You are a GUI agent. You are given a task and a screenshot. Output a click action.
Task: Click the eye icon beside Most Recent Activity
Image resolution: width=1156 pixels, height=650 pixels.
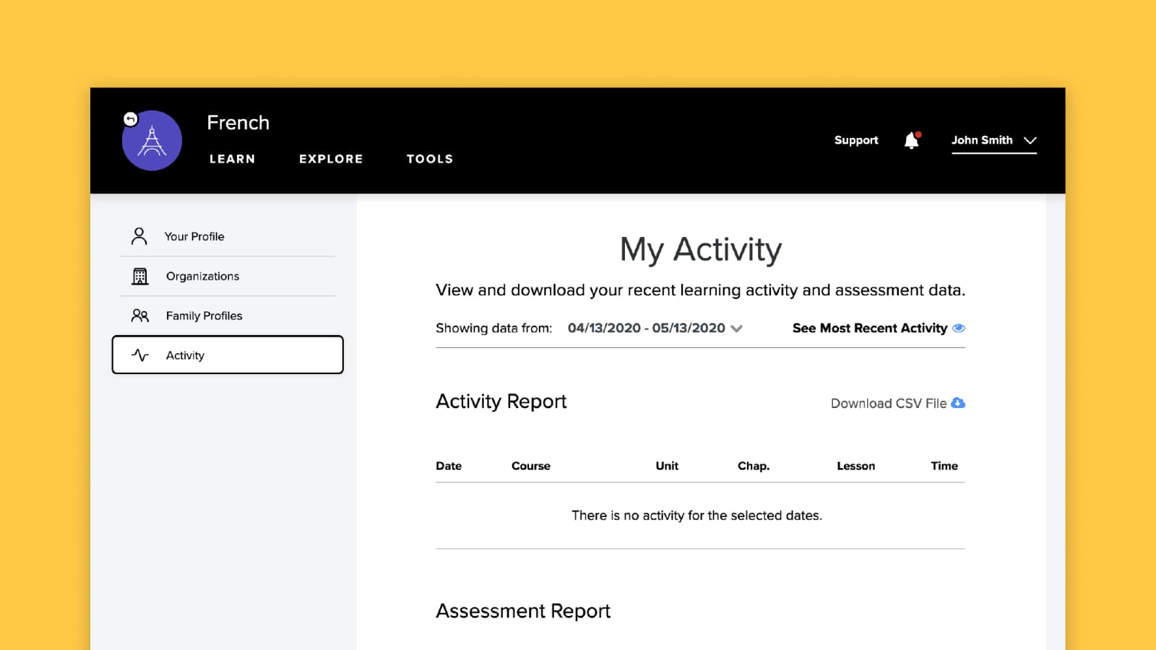pyautogui.click(x=959, y=328)
